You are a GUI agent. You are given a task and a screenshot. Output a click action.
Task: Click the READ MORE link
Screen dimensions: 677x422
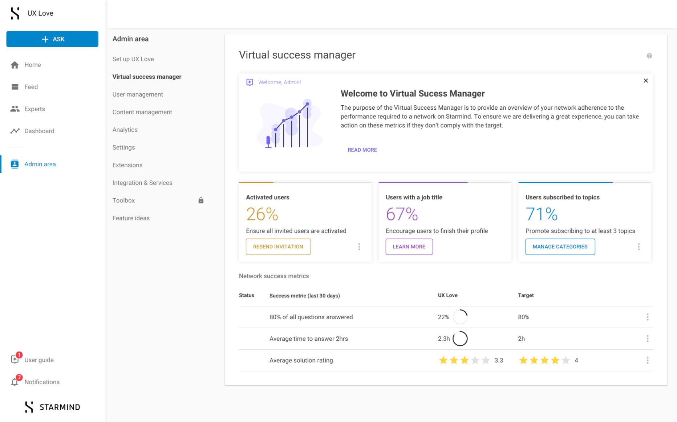coord(362,150)
